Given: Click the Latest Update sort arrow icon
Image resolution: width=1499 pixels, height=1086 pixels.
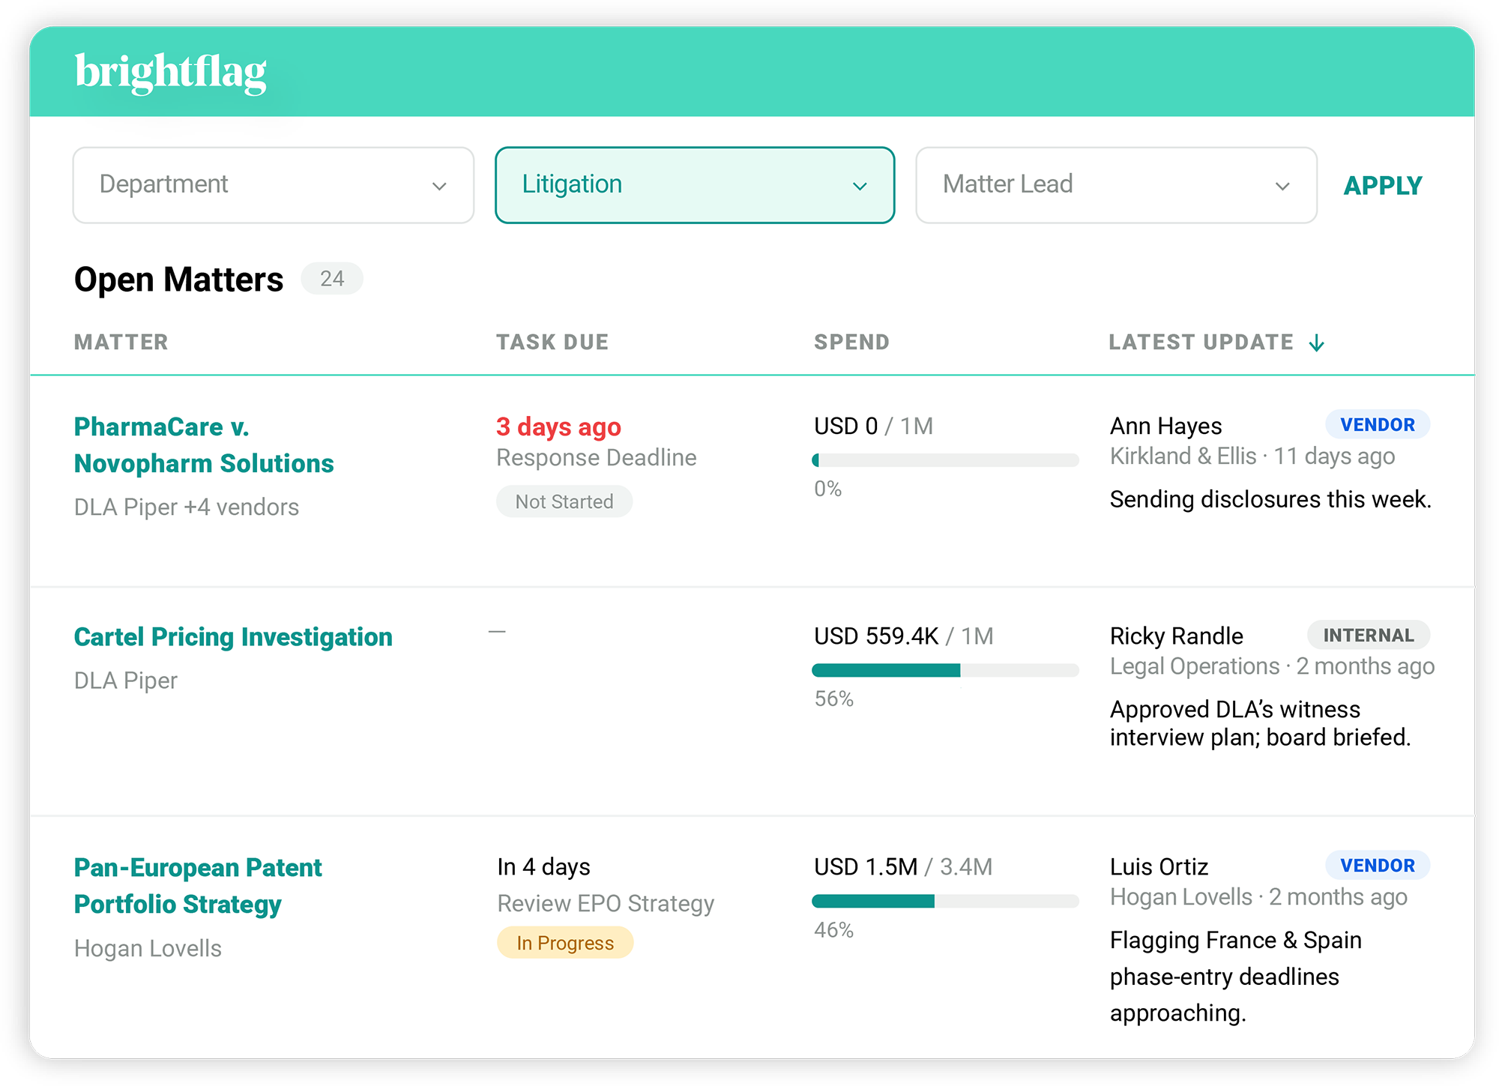Looking at the screenshot, I should (1317, 343).
